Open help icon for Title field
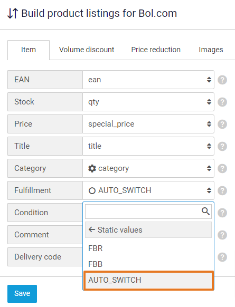The height and width of the screenshot is (307, 235). tap(222, 146)
